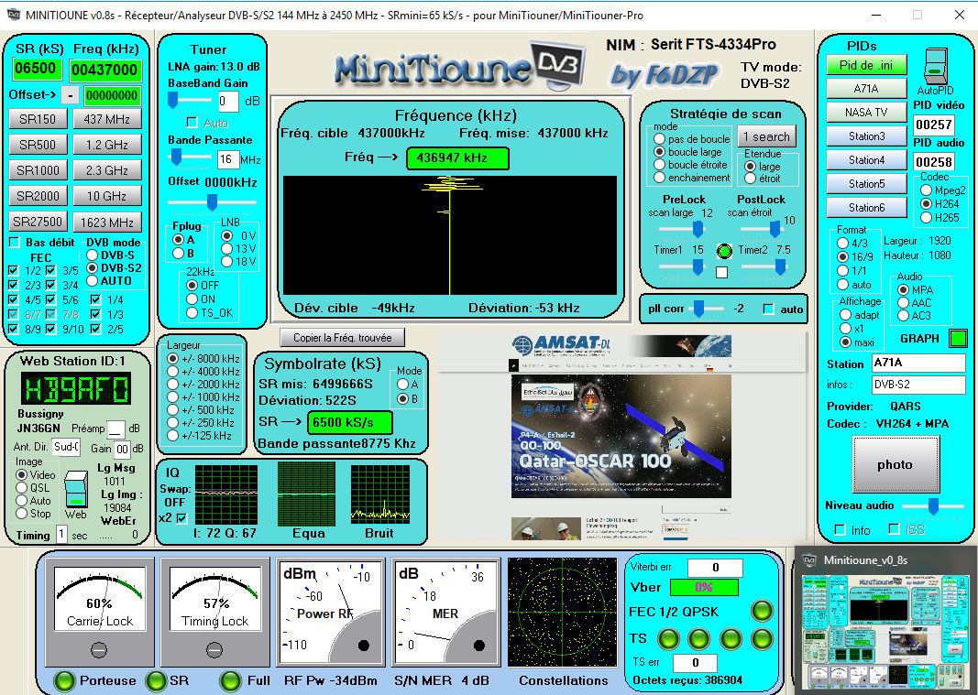Click the AutoPID switch icon
The image size is (978, 695).
coord(936,66)
